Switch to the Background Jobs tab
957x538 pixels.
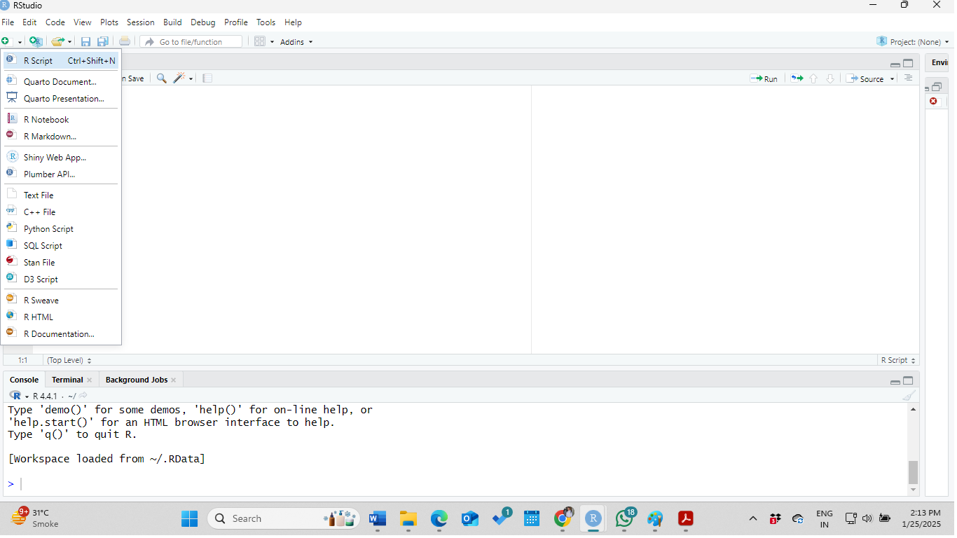pyautogui.click(x=137, y=380)
